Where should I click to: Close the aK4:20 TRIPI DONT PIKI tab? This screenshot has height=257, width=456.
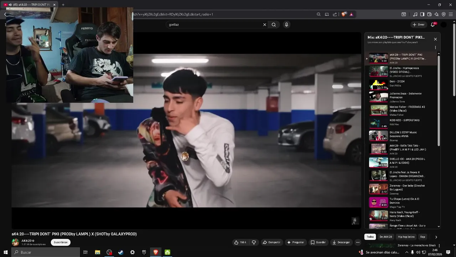[54, 5]
